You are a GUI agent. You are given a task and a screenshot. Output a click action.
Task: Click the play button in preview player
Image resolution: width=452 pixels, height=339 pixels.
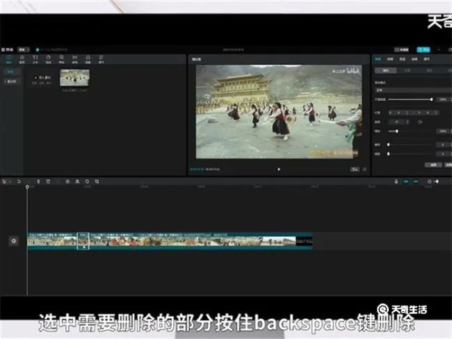tap(279, 169)
